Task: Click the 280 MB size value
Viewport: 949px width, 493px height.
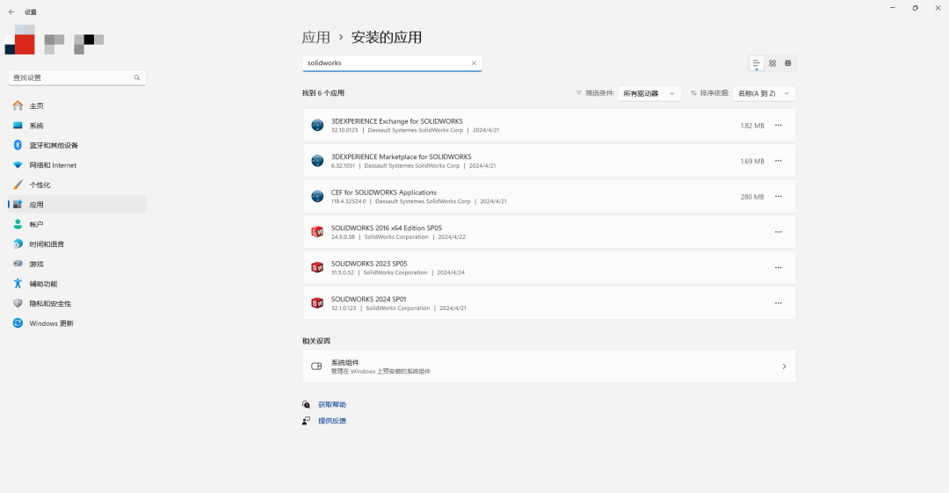Action: [751, 197]
